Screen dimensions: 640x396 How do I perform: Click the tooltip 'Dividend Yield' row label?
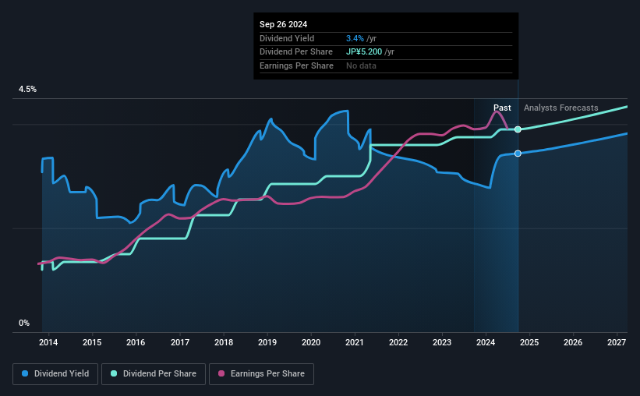point(287,38)
